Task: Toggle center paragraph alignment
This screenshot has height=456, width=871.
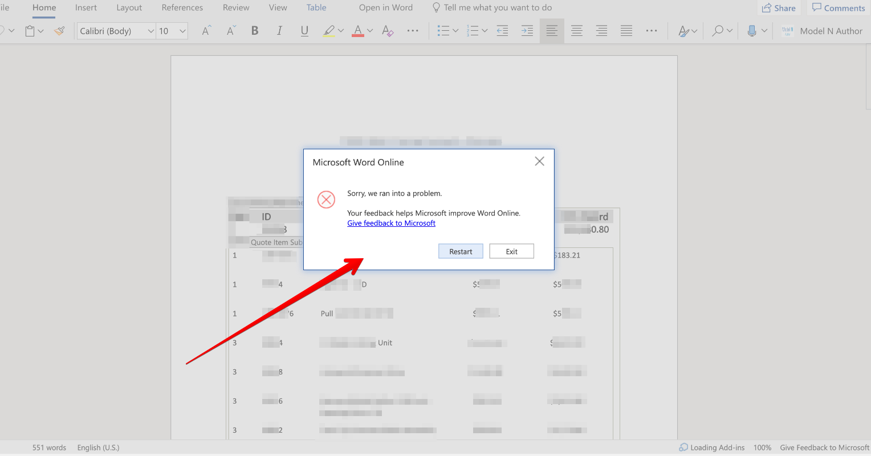Action: (576, 31)
